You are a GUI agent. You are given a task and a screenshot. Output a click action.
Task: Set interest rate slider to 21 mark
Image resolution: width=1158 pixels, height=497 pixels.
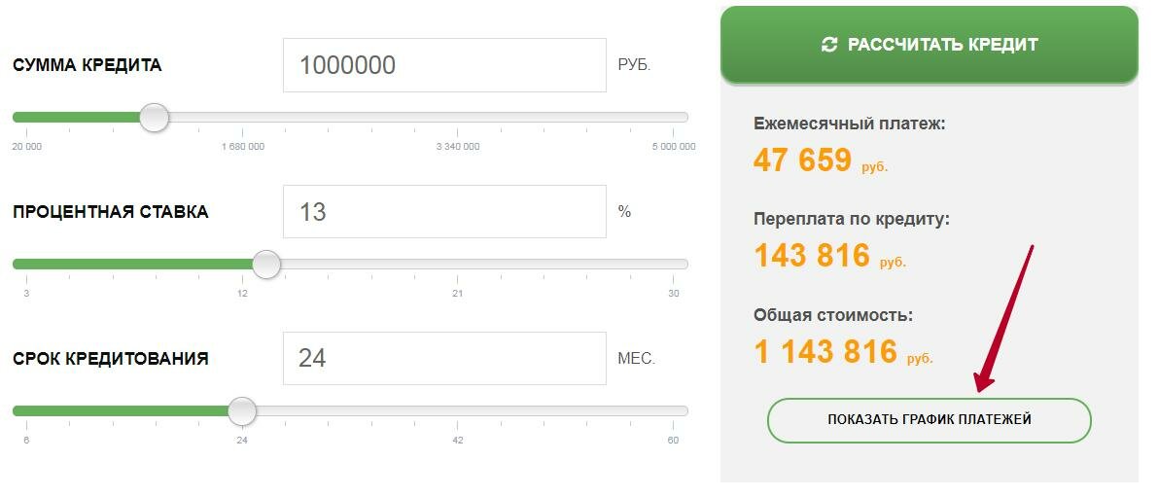(x=457, y=264)
